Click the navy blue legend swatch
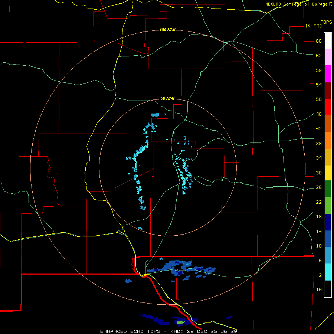334x334 pixels. tap(328, 222)
